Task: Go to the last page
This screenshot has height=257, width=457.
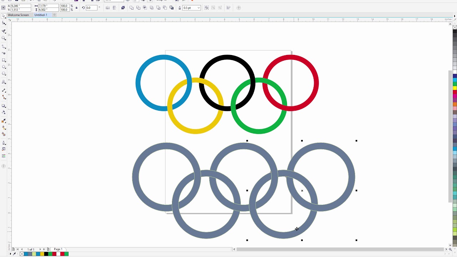Action: point(44,249)
